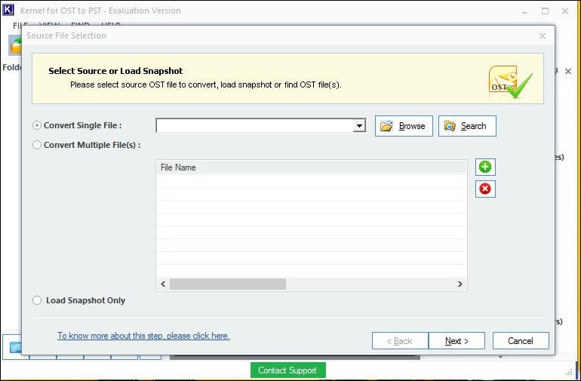Image resolution: width=581 pixels, height=381 pixels.
Task: Click the disabled < Back button
Action: click(x=400, y=340)
